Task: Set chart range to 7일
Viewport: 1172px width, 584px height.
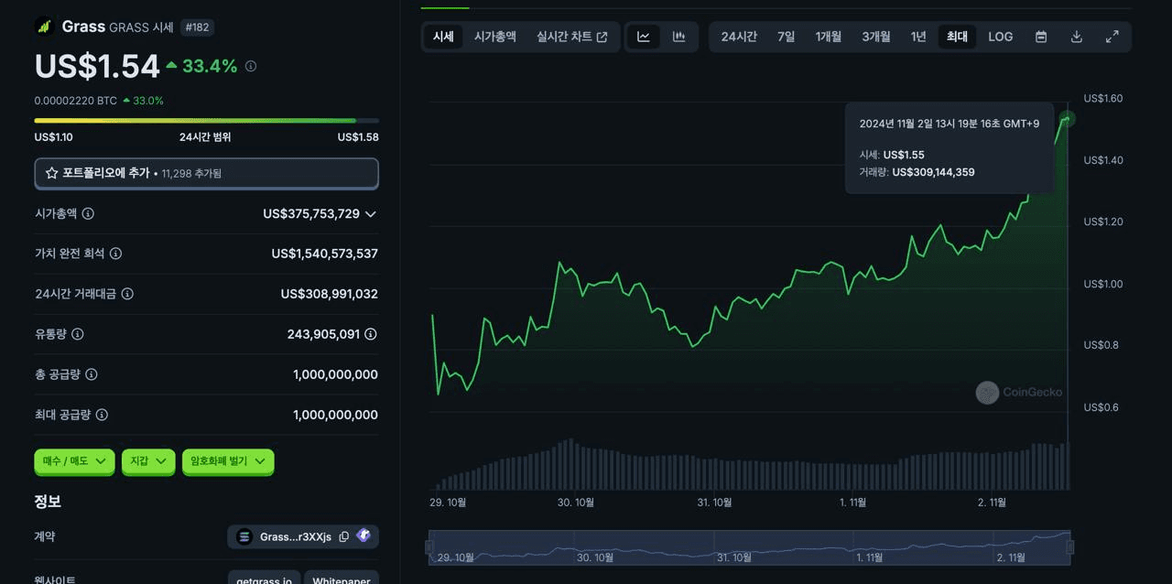Action: pos(787,37)
